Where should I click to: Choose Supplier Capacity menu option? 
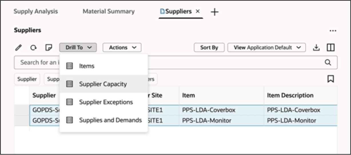pyautogui.click(x=103, y=84)
